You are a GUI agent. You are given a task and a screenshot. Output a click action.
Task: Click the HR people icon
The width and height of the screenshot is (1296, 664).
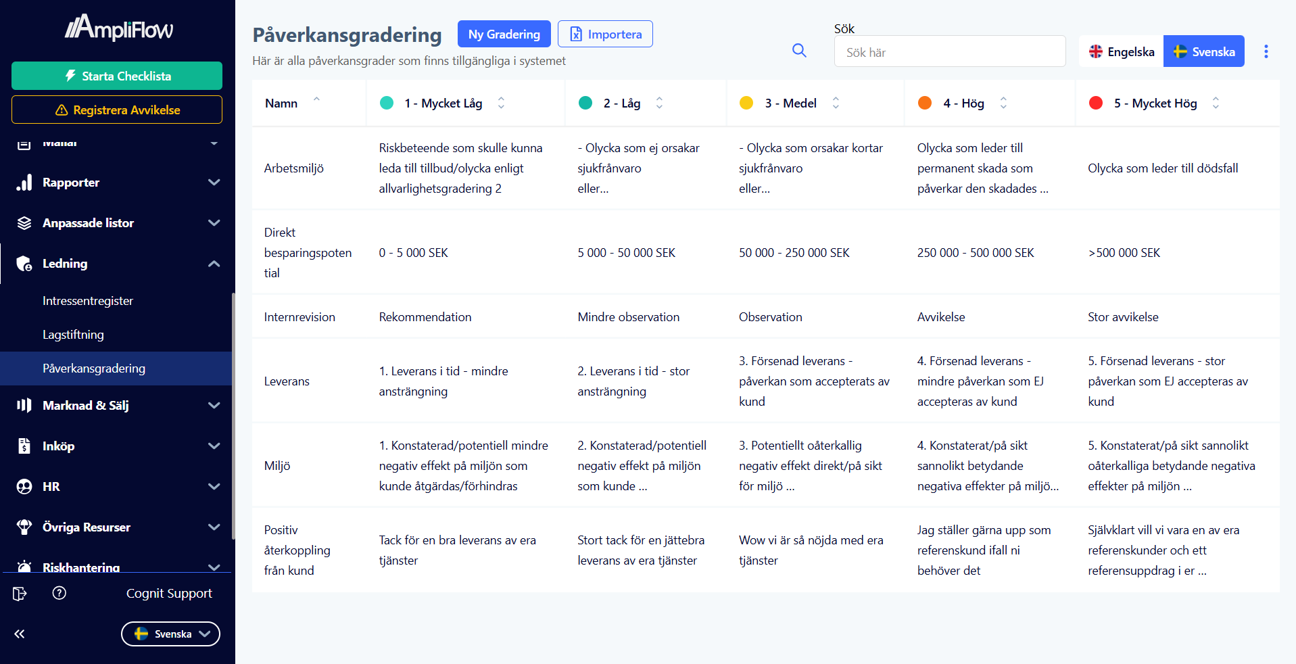click(x=24, y=487)
